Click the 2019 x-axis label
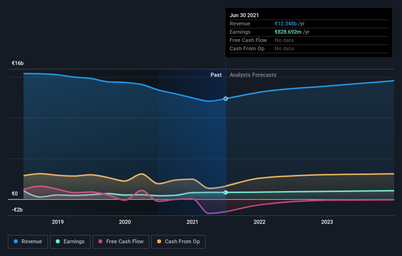The width and height of the screenshot is (402, 256). (x=58, y=222)
